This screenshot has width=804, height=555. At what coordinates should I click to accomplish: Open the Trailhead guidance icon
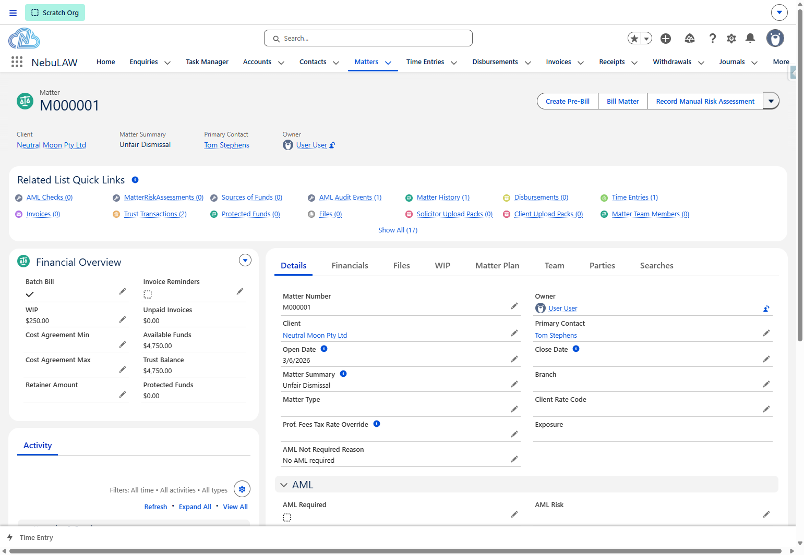[690, 39]
